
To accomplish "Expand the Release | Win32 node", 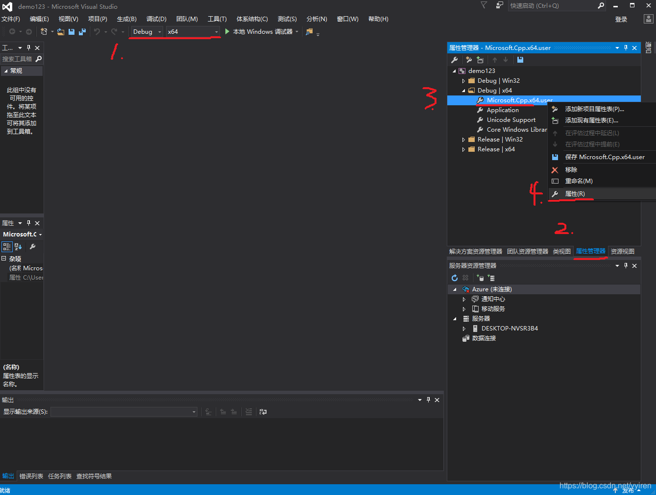I will click(x=463, y=140).
